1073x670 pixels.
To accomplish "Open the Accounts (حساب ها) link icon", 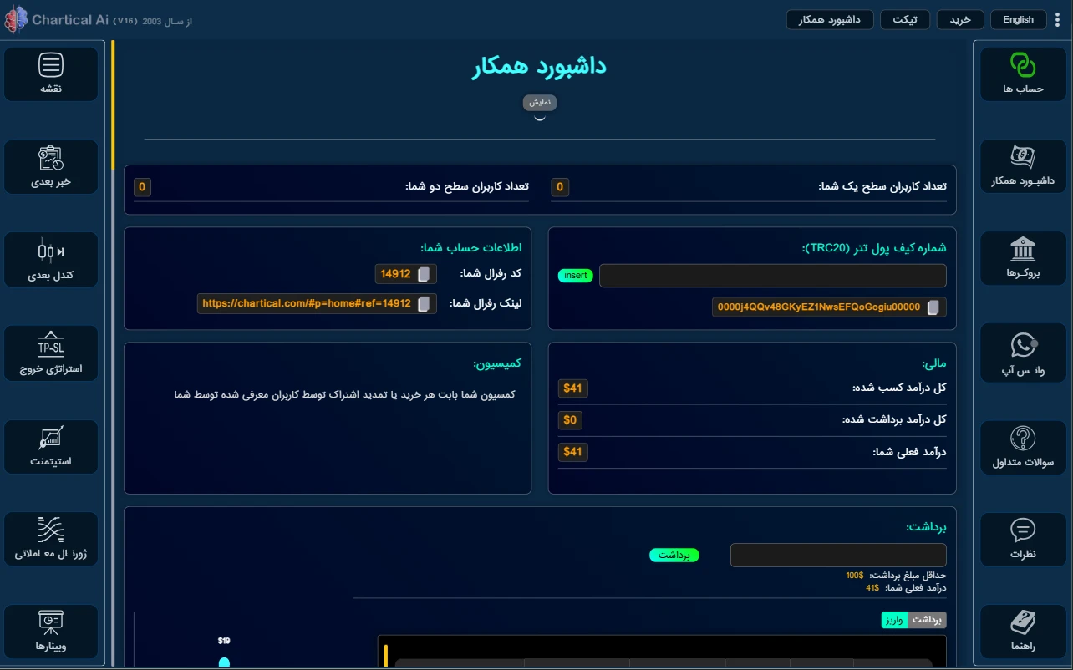I will click(1023, 66).
